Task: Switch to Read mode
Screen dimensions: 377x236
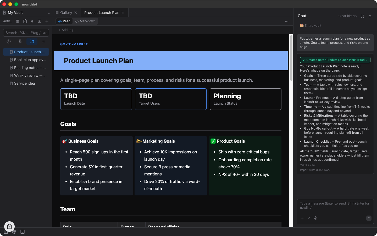Action: point(64,21)
